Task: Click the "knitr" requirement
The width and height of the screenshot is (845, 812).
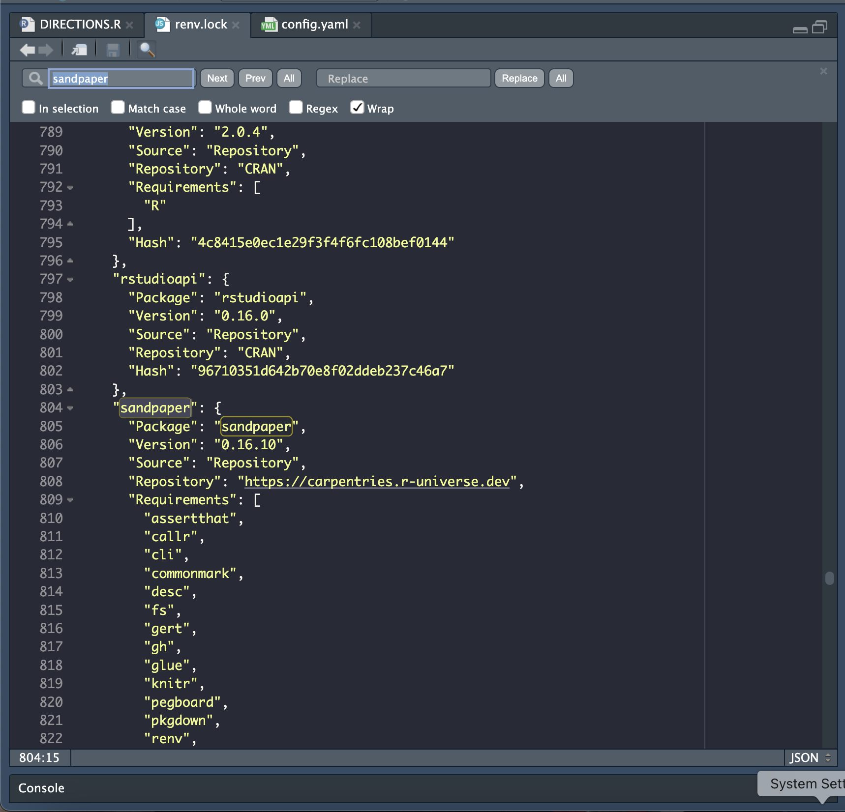Action: coord(171,683)
